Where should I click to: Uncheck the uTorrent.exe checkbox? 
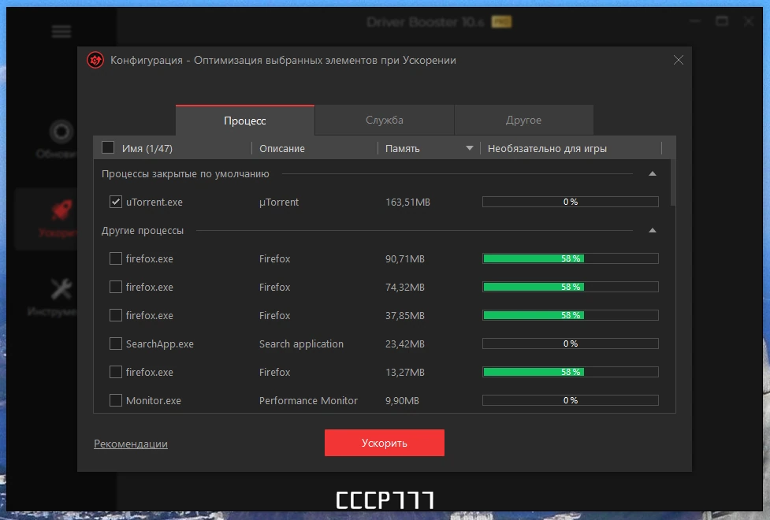pos(115,202)
